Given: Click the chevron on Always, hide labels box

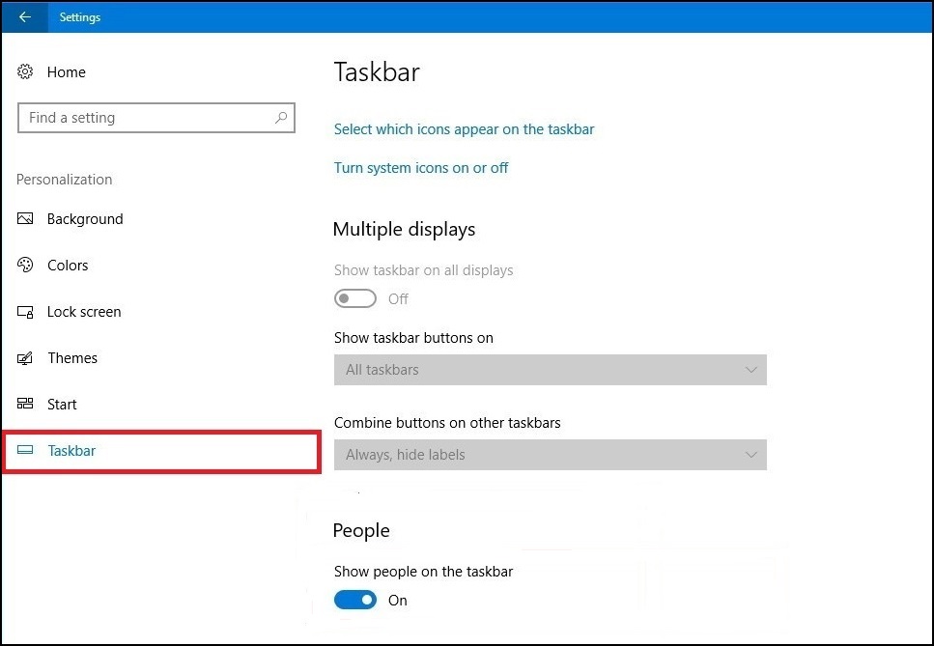Looking at the screenshot, I should pyautogui.click(x=750, y=455).
